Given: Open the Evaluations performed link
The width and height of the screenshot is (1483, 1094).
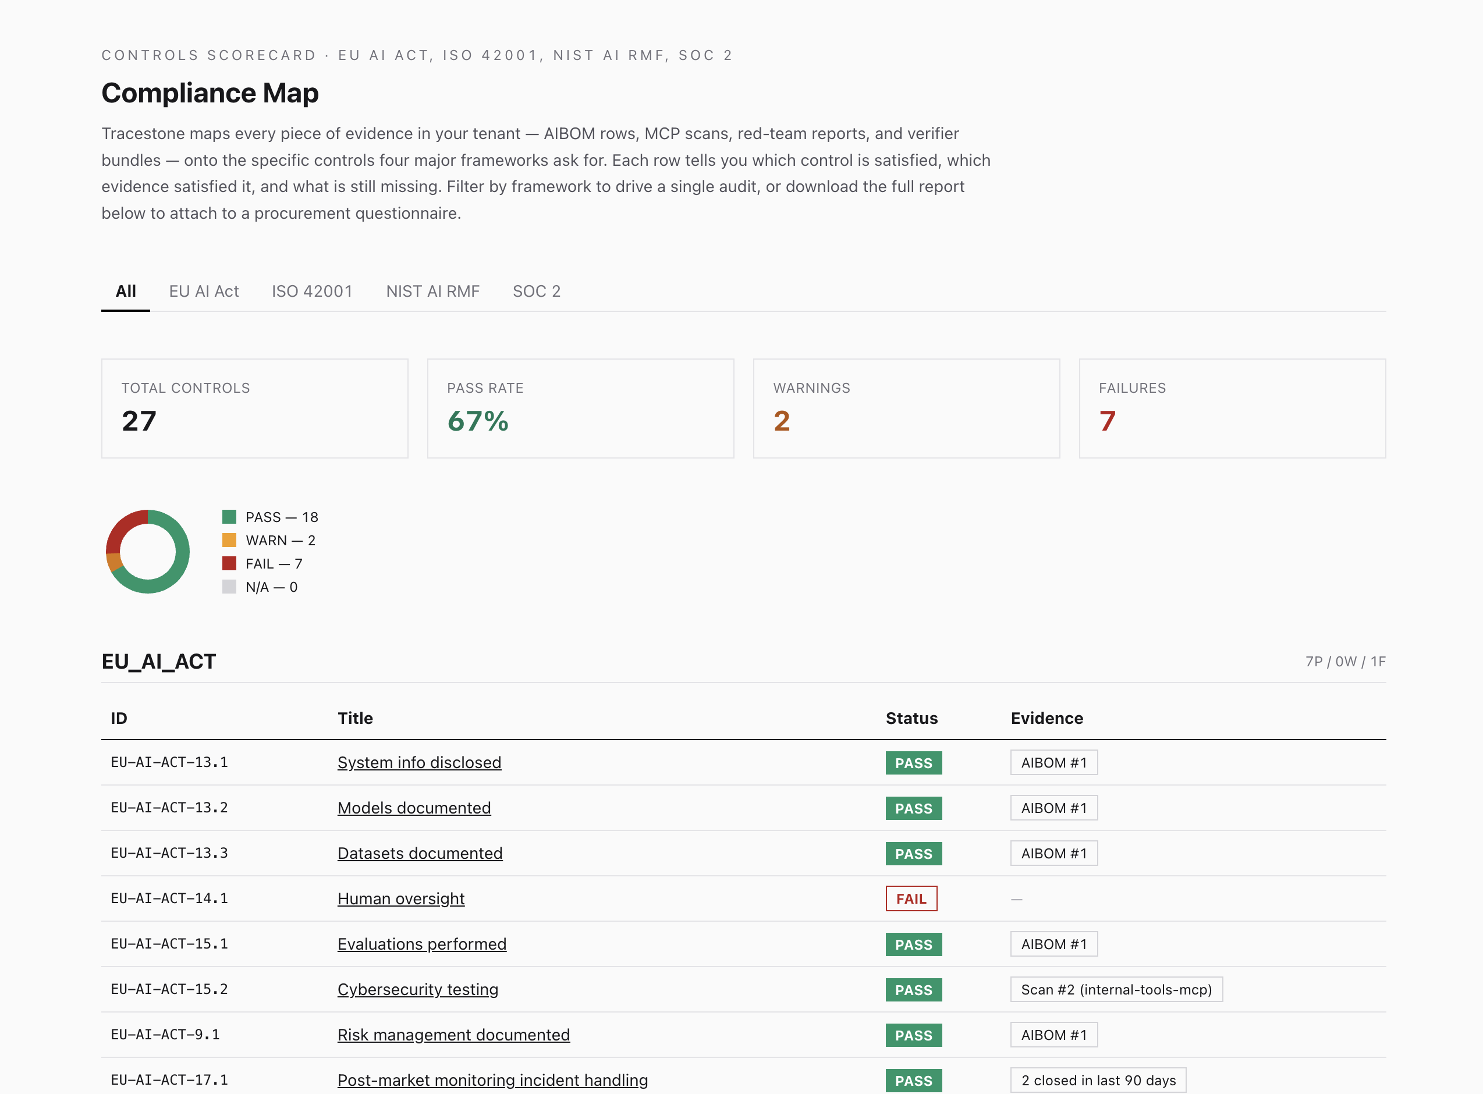Looking at the screenshot, I should [x=422, y=944].
